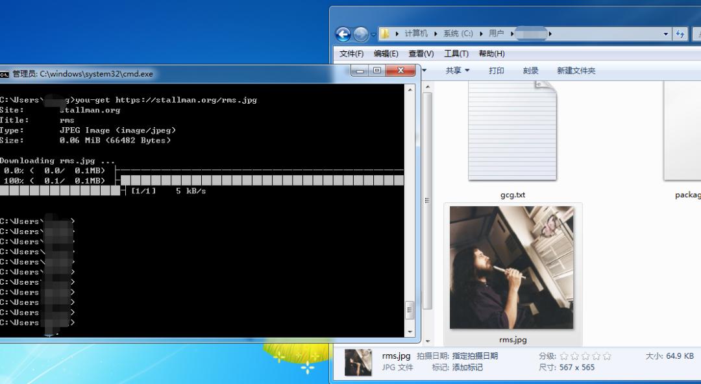
Task: Click the cmd.exe title bar icon
Action: pyautogui.click(x=5, y=74)
